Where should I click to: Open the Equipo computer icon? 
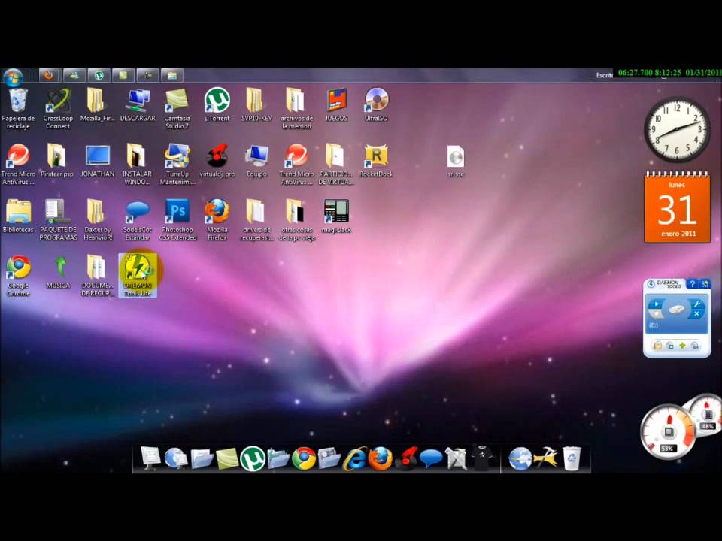click(256, 161)
